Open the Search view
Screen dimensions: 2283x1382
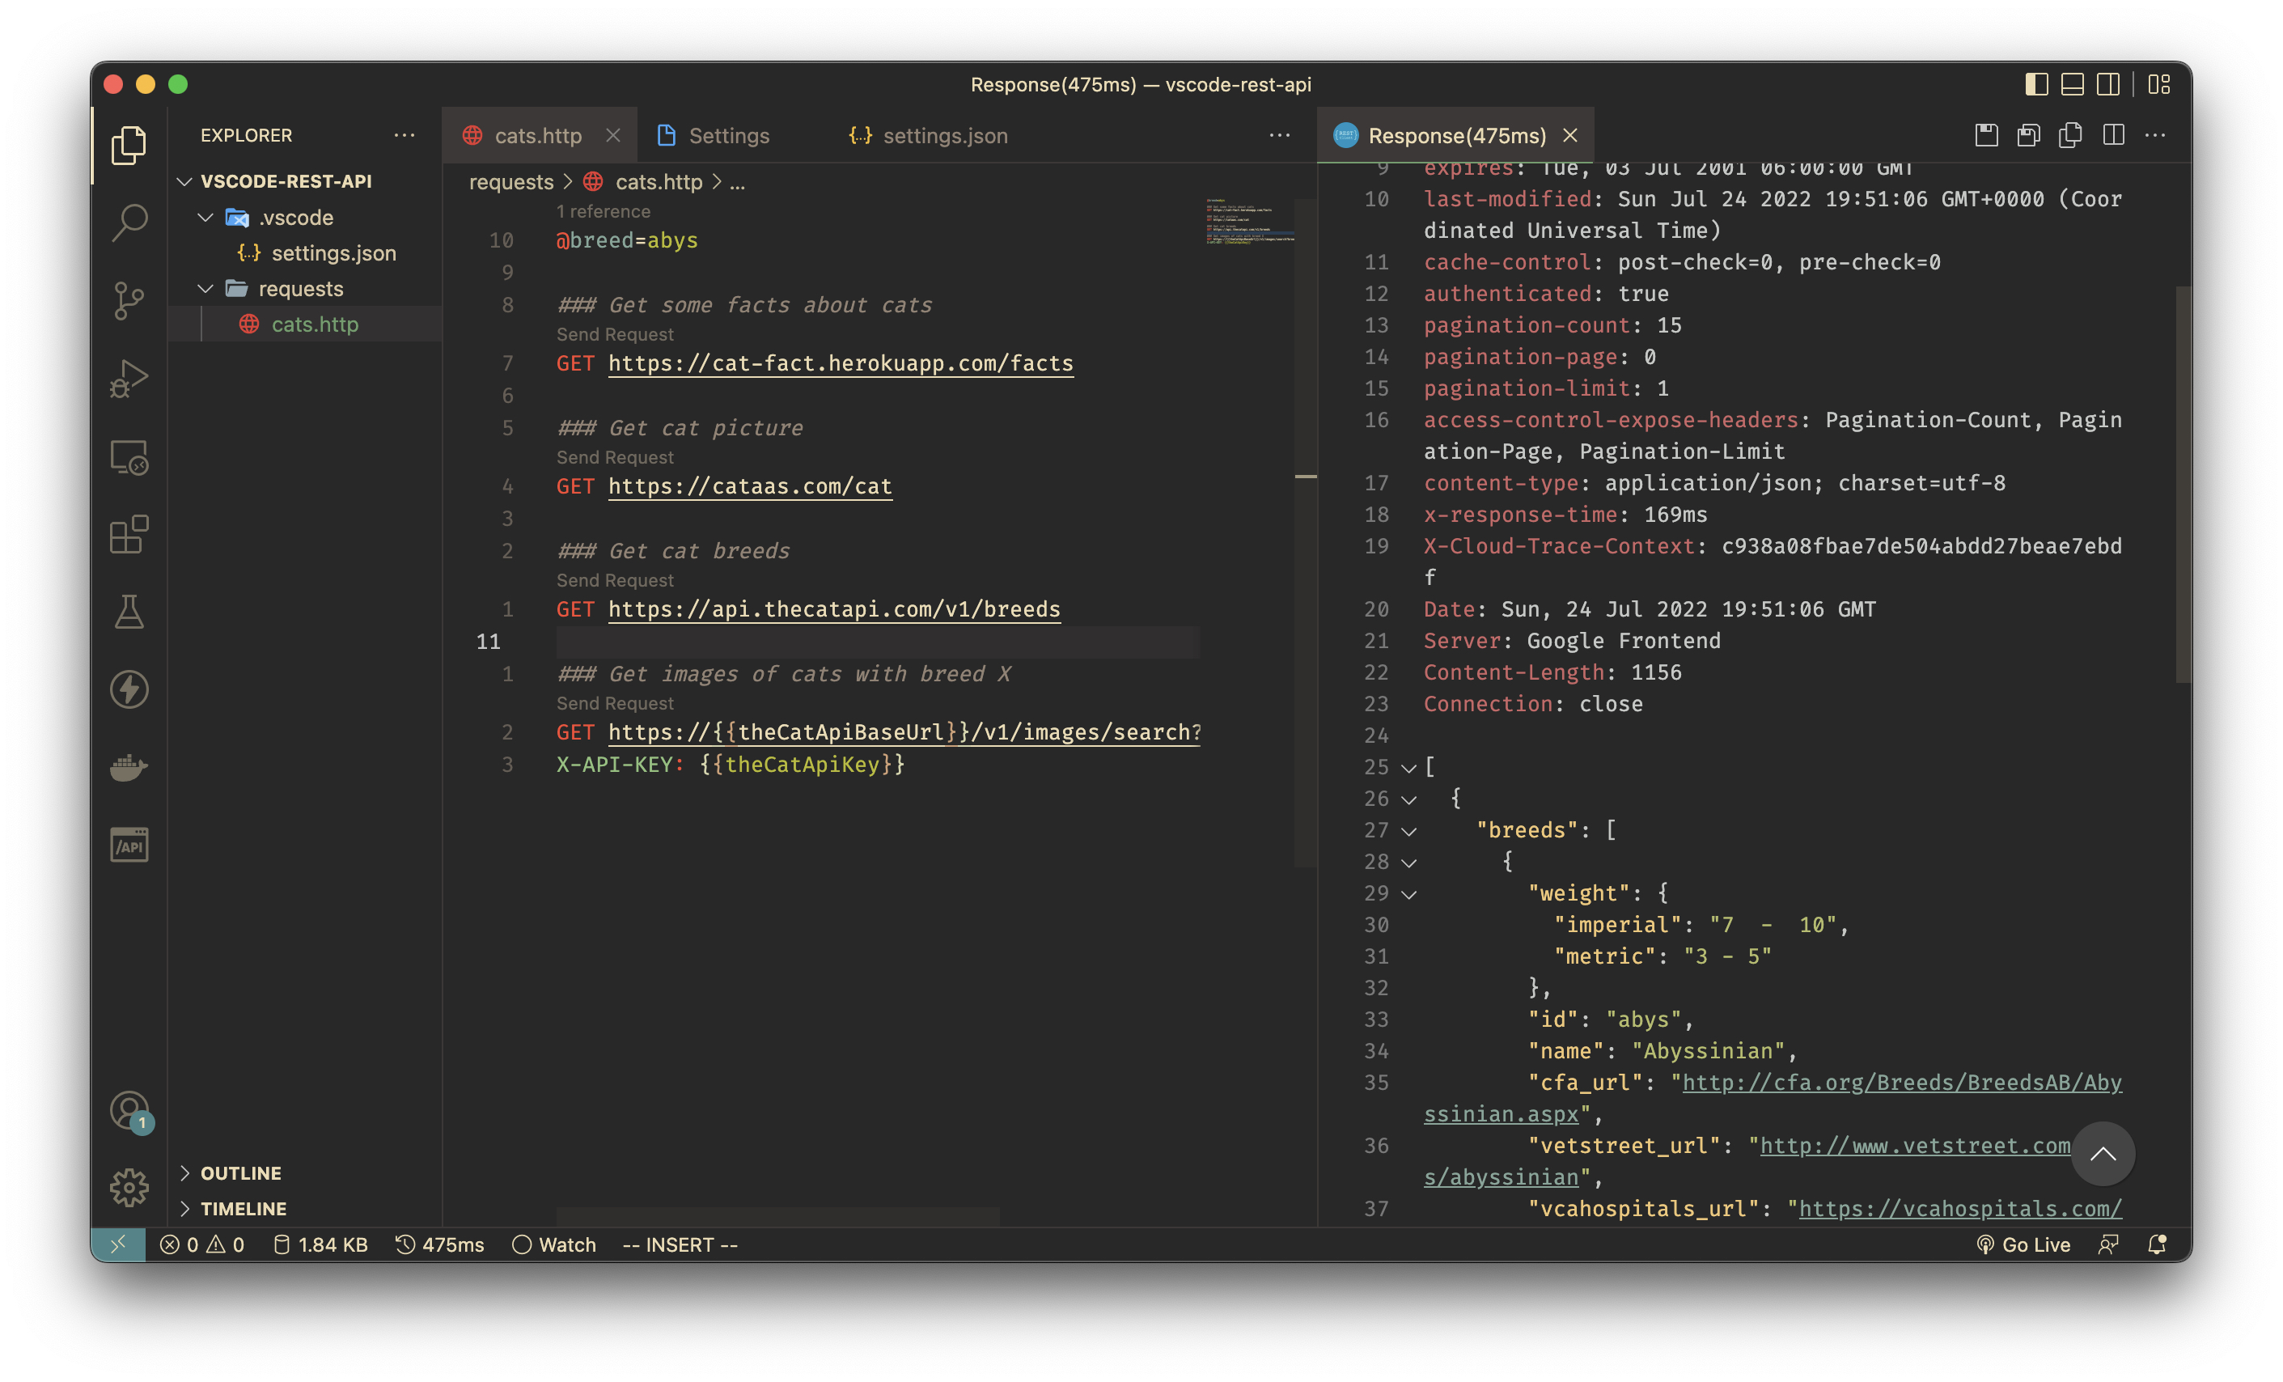(129, 223)
